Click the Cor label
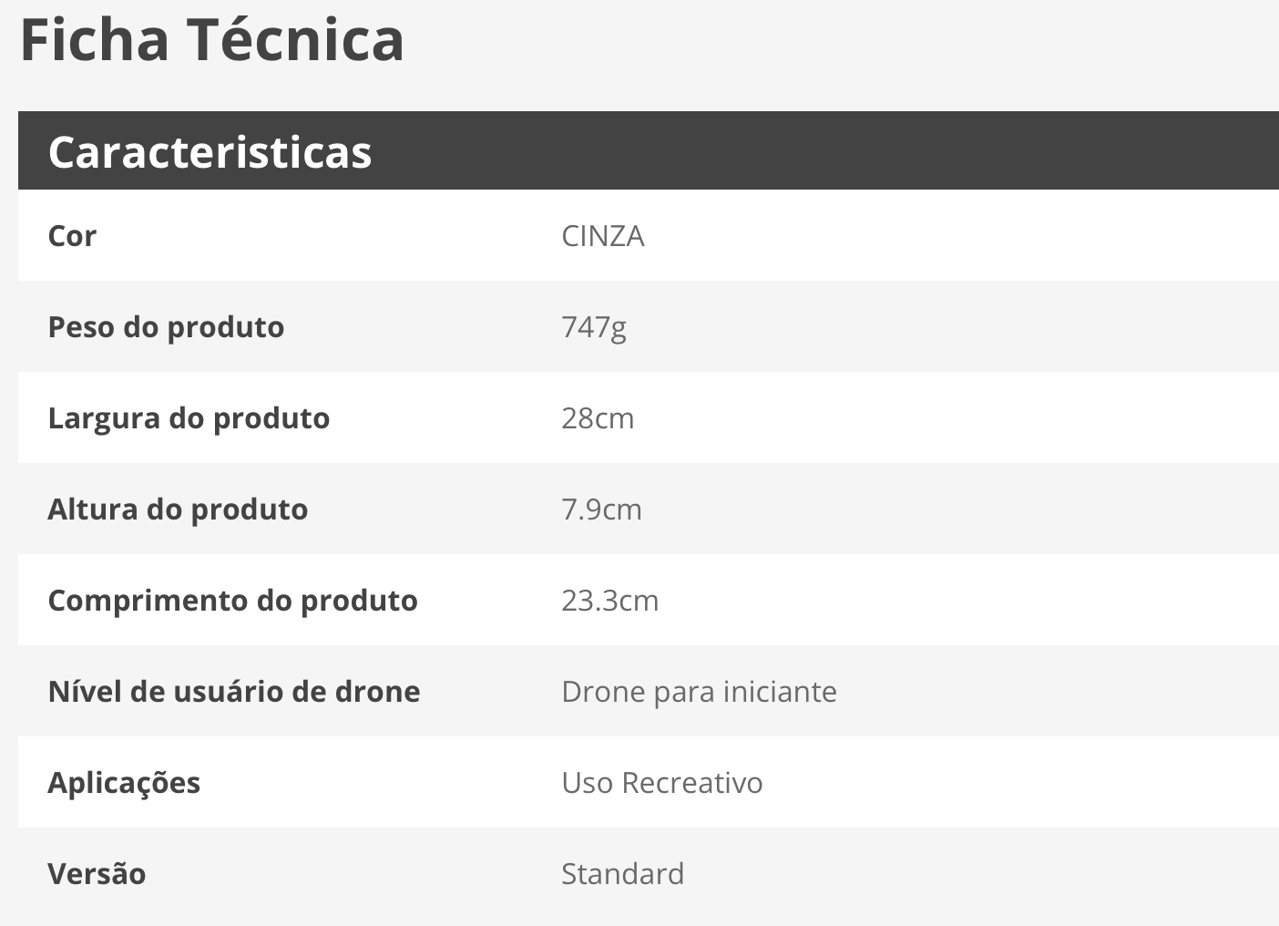The height and width of the screenshot is (926, 1279). coord(72,236)
